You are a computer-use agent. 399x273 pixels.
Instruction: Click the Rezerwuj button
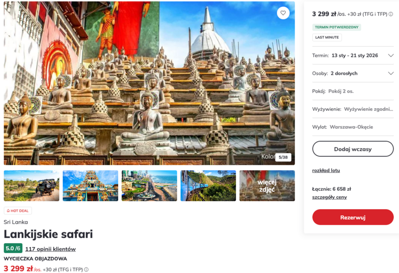coord(353,217)
